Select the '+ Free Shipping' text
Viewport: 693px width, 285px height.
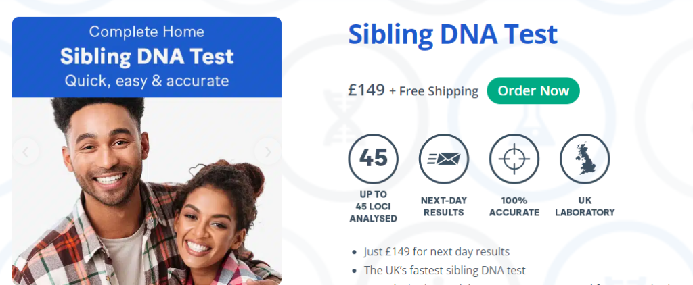pyautogui.click(x=434, y=91)
